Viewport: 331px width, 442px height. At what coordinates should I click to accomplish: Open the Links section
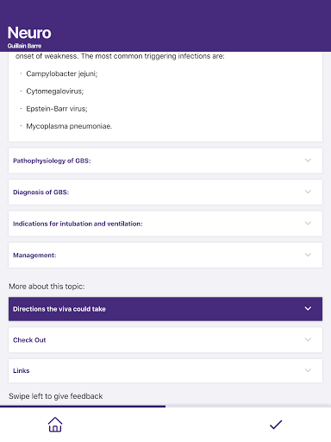click(x=165, y=370)
